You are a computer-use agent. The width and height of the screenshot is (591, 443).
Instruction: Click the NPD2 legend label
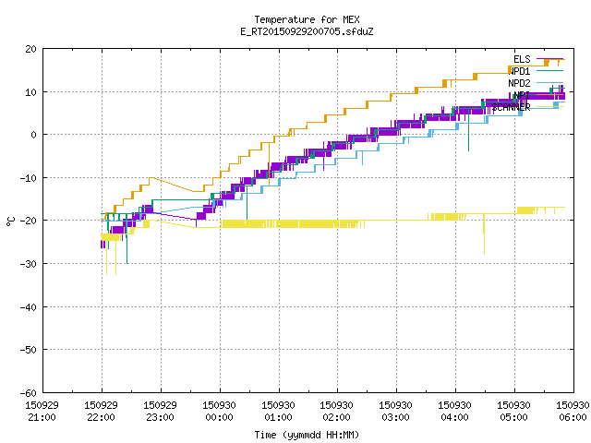click(x=519, y=83)
